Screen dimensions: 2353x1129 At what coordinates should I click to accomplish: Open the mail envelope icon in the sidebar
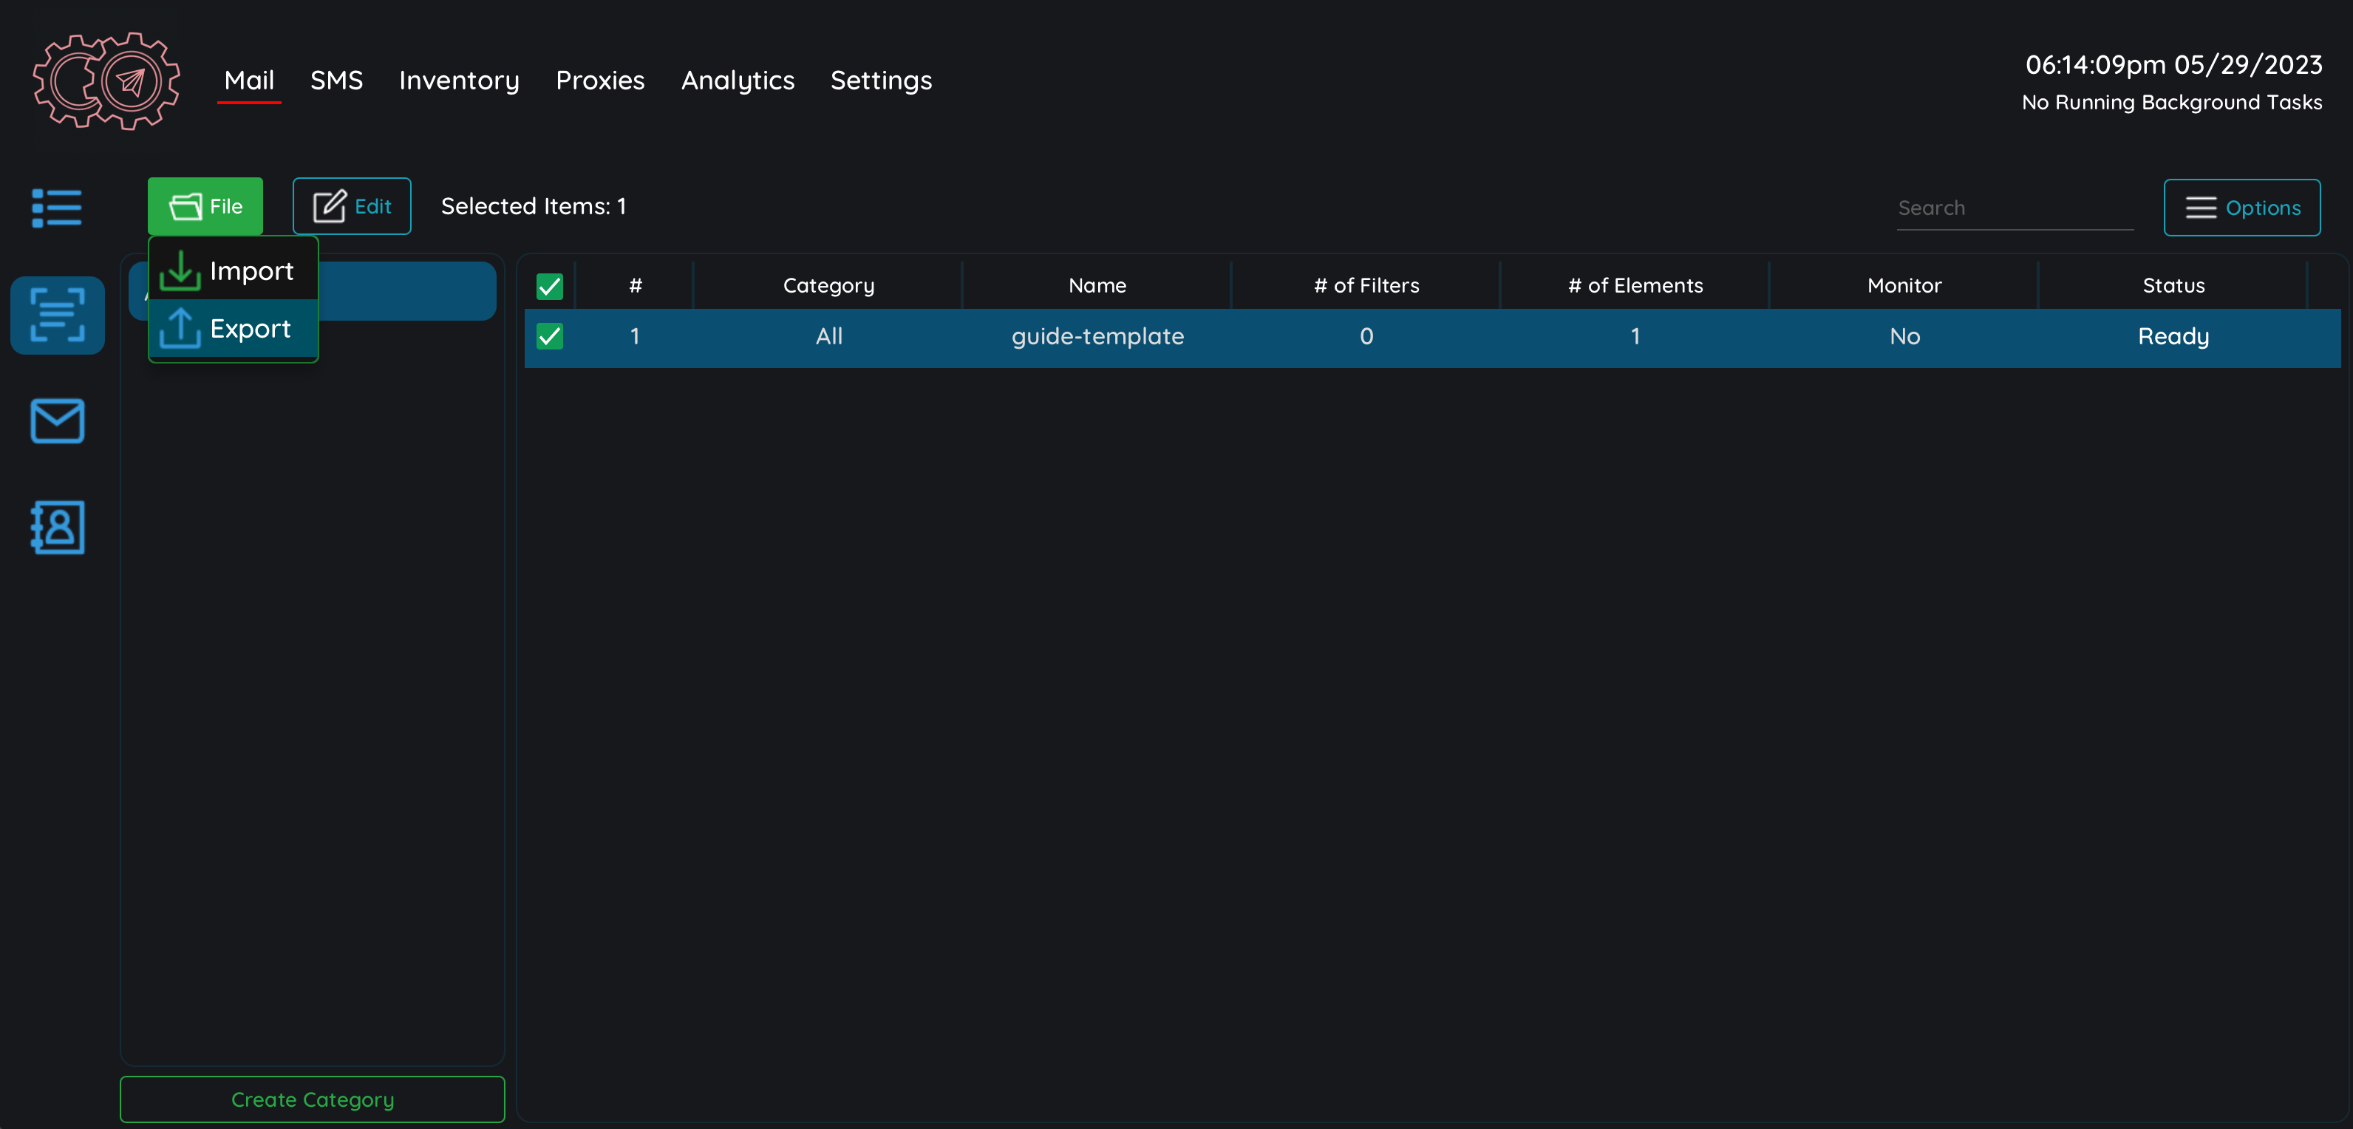(57, 421)
